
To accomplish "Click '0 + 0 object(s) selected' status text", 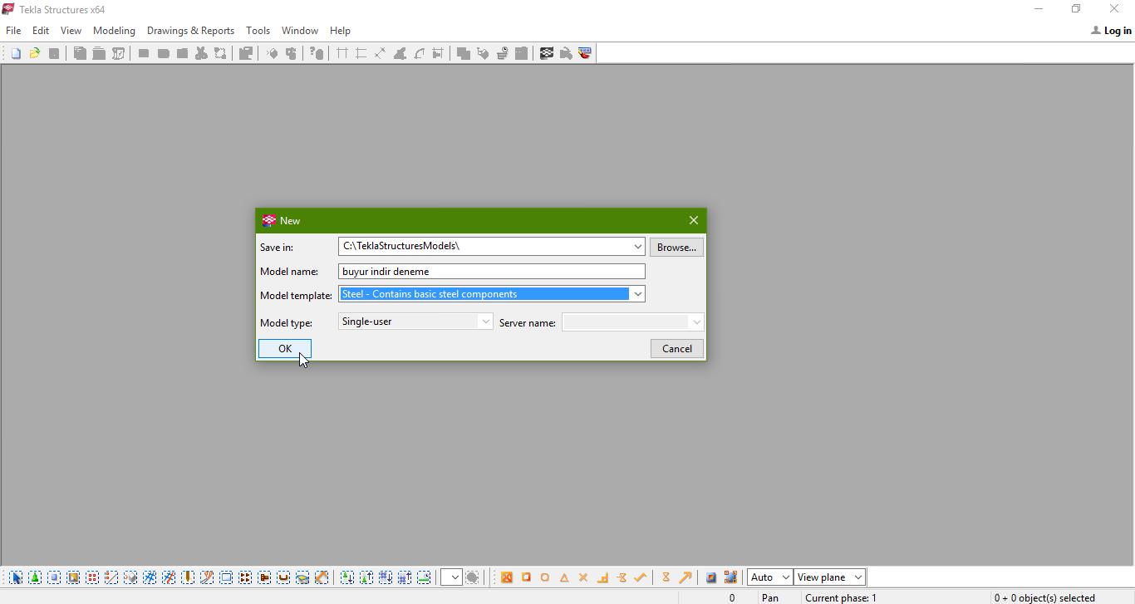I will pyautogui.click(x=1044, y=597).
